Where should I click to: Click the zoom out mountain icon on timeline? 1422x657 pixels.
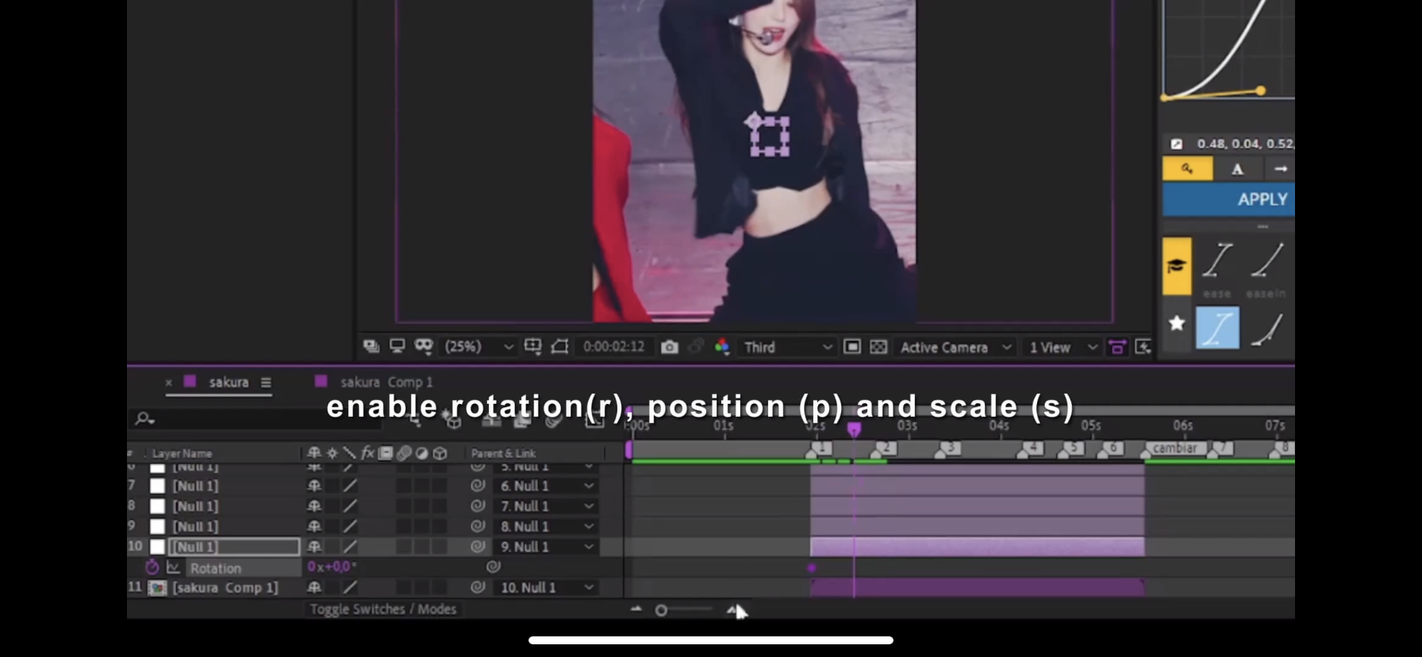coord(636,609)
